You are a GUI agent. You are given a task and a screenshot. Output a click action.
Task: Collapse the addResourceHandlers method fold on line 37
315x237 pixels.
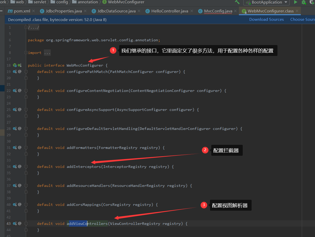26,186
